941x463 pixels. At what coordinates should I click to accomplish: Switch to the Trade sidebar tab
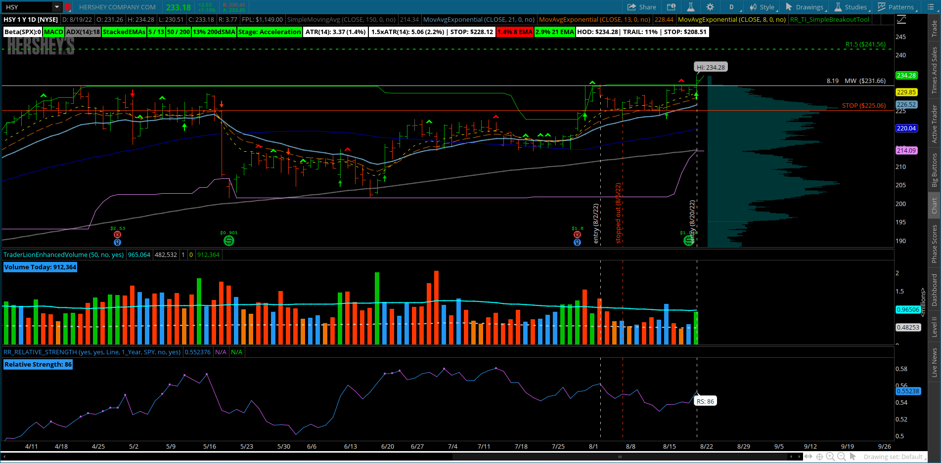(934, 29)
